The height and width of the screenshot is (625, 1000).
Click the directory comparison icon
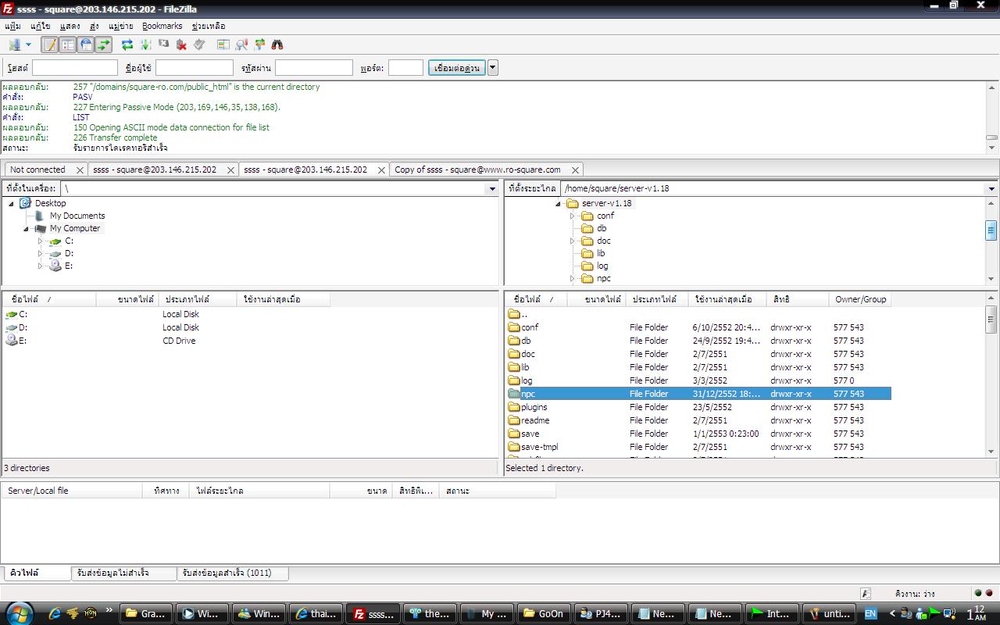[241, 45]
